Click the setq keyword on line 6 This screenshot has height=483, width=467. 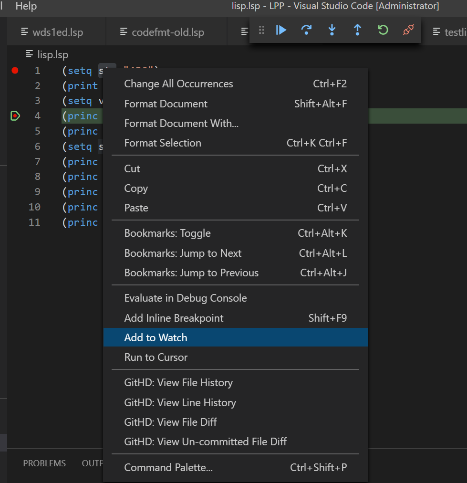[80, 147]
